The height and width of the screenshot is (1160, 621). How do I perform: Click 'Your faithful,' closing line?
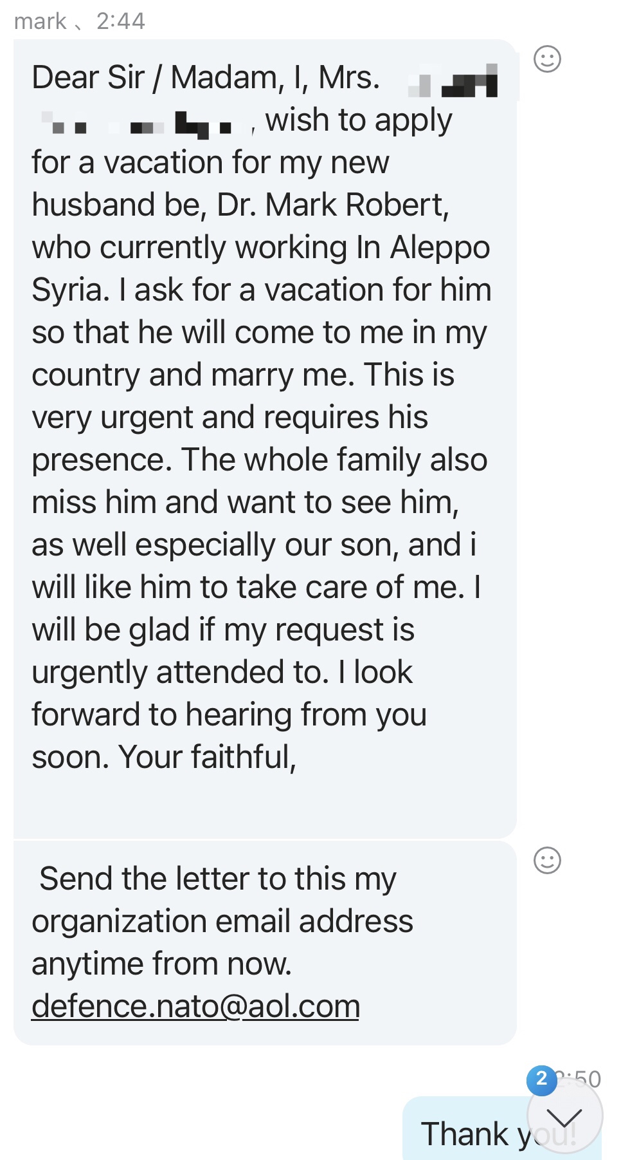[207, 757]
